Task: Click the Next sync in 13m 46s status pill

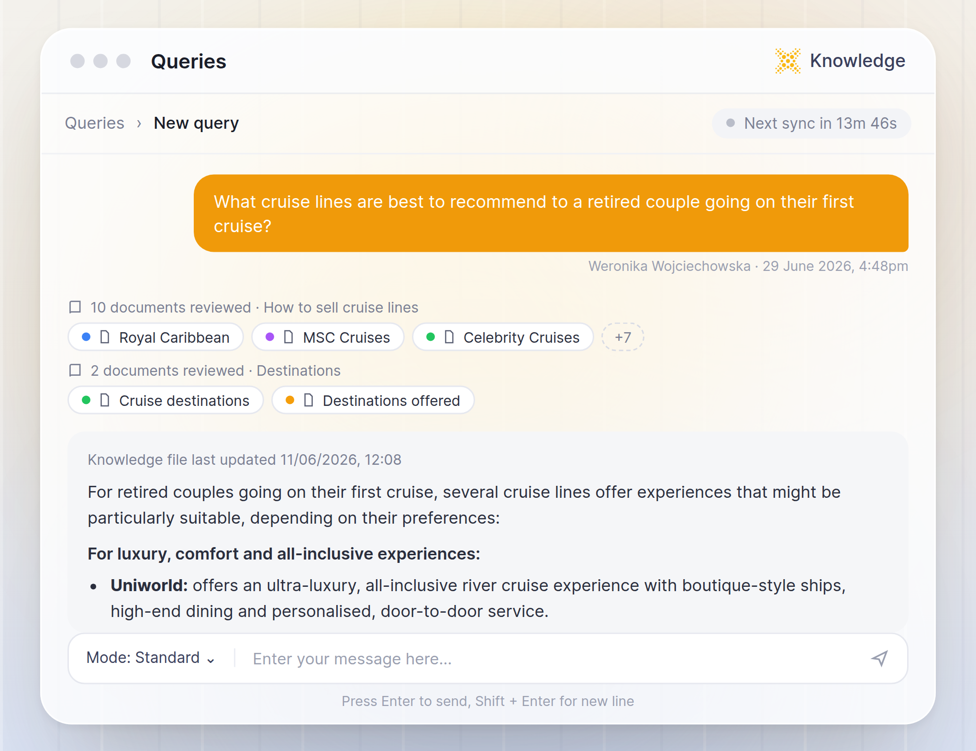Action: pyautogui.click(x=811, y=123)
